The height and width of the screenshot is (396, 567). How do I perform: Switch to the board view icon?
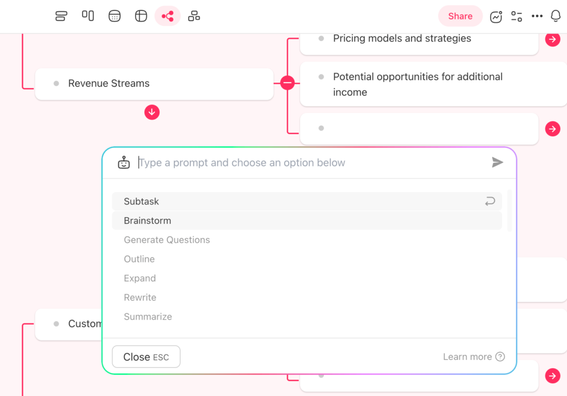(87, 16)
